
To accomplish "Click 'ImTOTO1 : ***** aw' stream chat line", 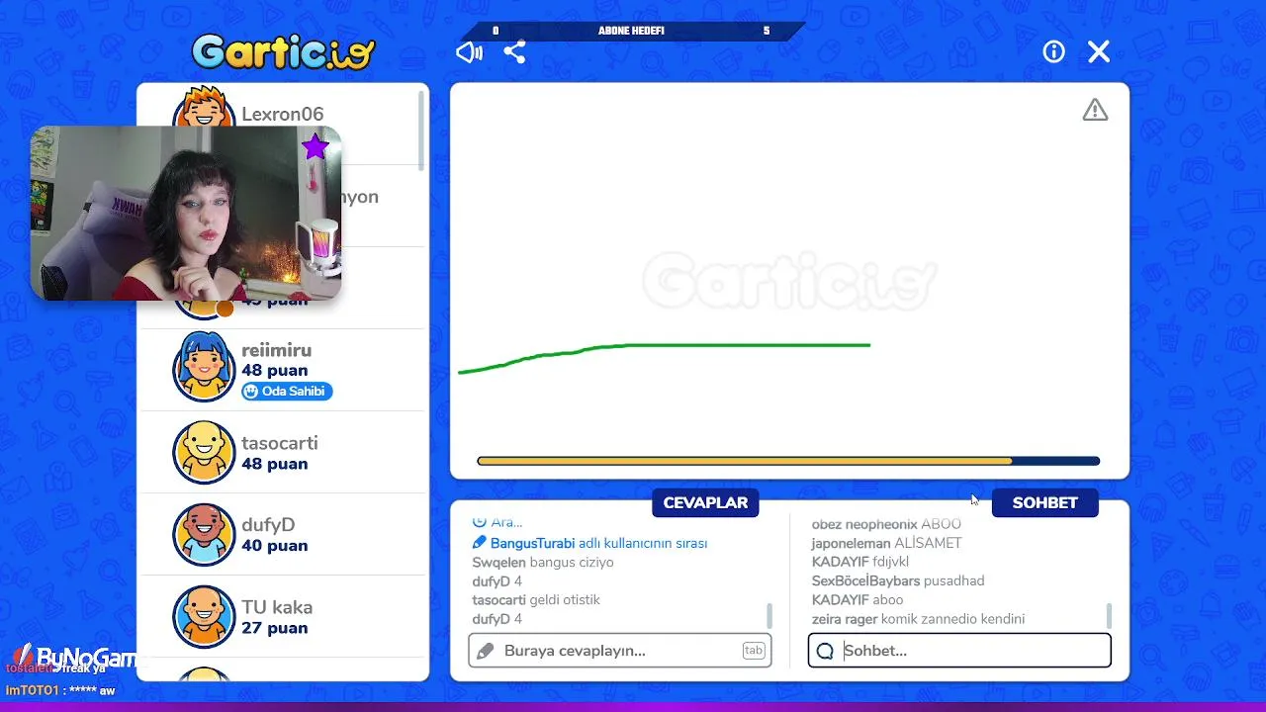I will 61,690.
